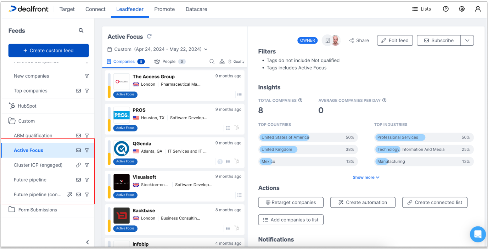Click the list icon on The Access Group card

pyautogui.click(x=239, y=94)
